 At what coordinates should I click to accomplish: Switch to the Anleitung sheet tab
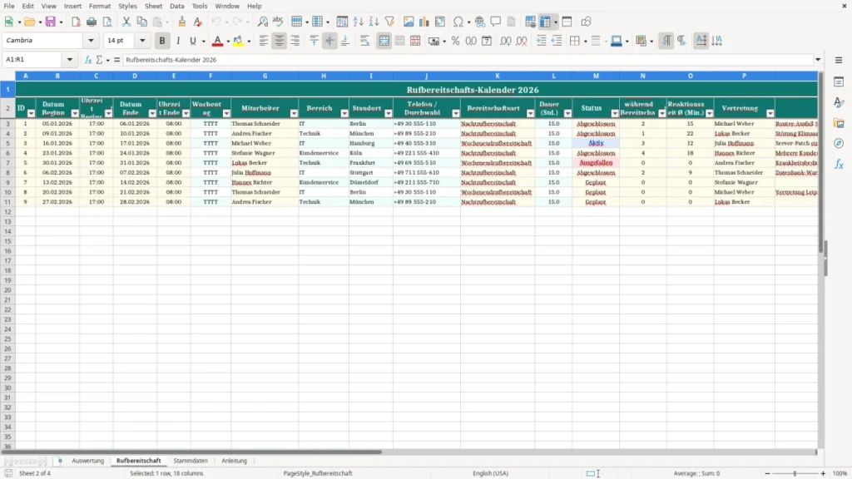point(234,461)
